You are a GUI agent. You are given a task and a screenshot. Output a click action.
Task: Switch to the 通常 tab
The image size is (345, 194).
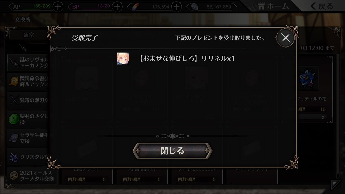tap(29, 35)
